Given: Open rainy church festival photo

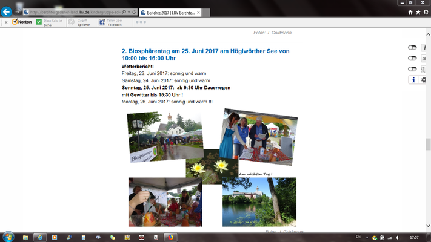Looking at the screenshot, I should pos(165,137).
